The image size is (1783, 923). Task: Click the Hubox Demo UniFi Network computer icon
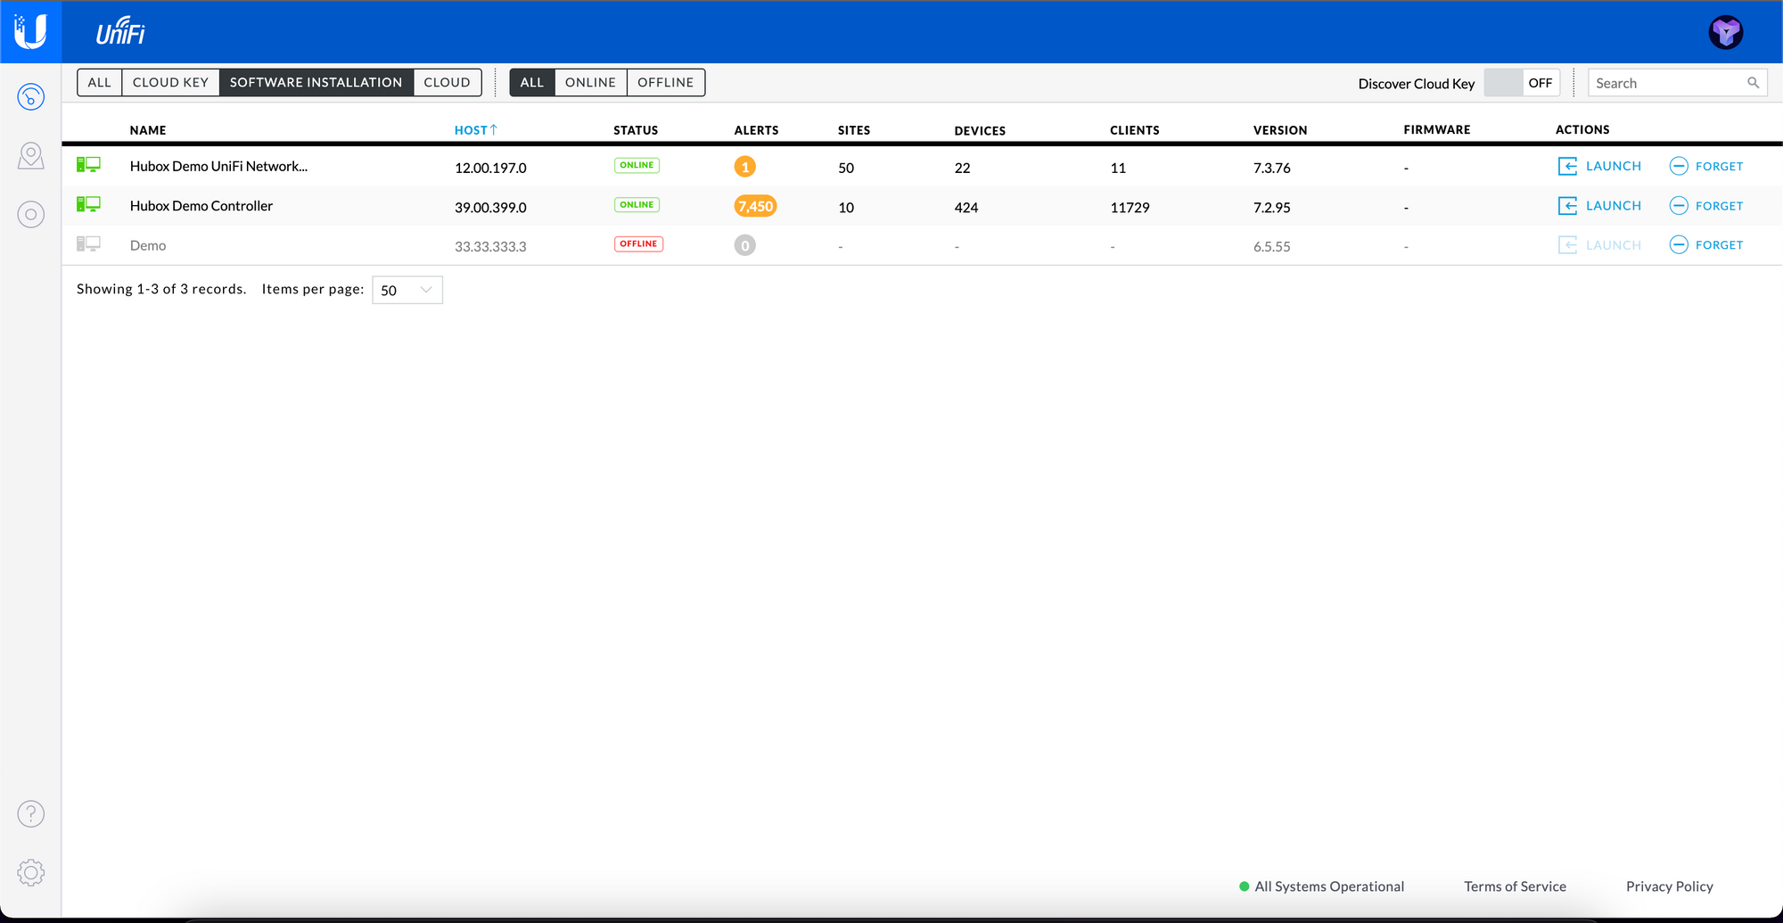[x=88, y=165]
